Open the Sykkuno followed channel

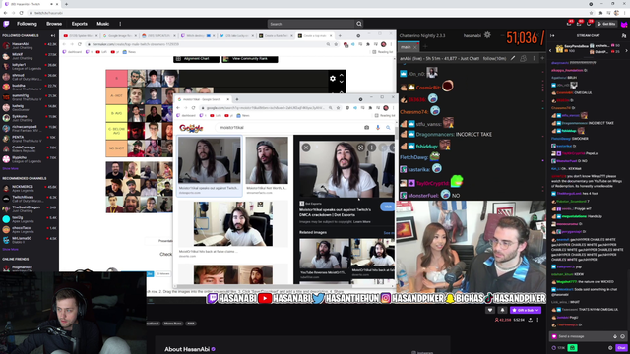coord(29,118)
